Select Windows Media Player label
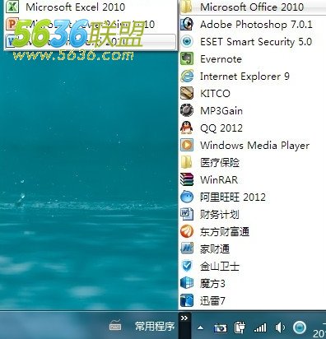 [x=254, y=146]
